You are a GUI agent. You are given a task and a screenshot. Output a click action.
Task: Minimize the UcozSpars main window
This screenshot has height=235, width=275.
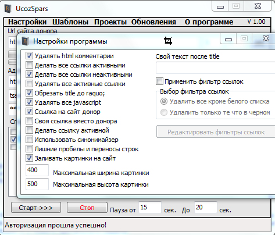[220, 6]
